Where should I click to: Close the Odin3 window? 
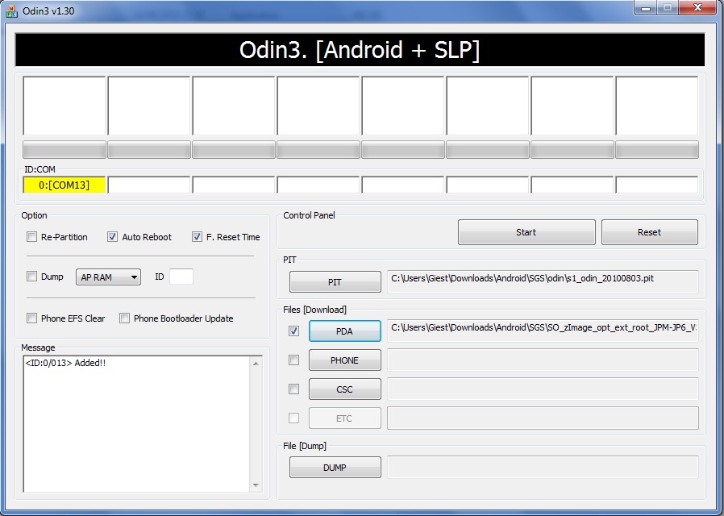(x=697, y=8)
